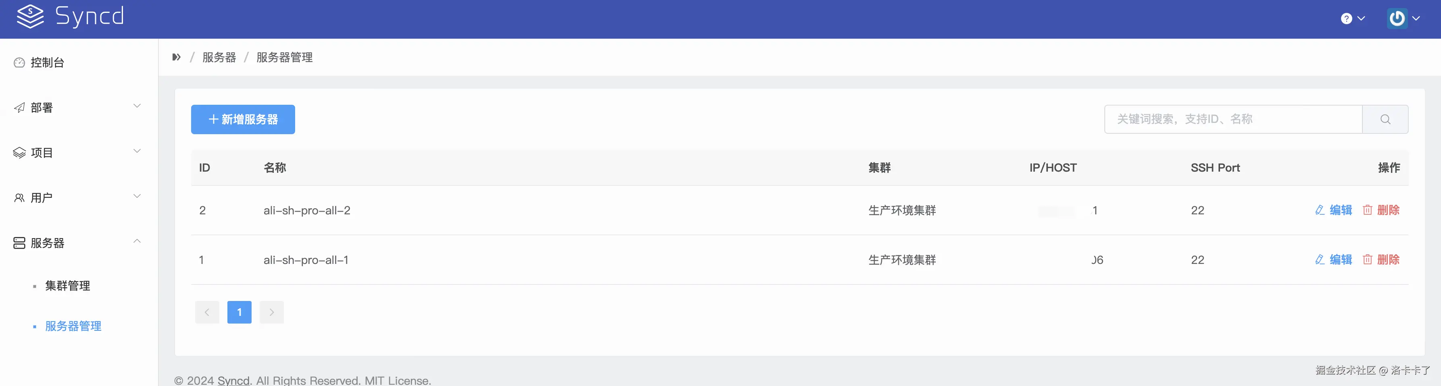Click the 新增服务器 button
This screenshot has width=1441, height=386.
click(243, 119)
